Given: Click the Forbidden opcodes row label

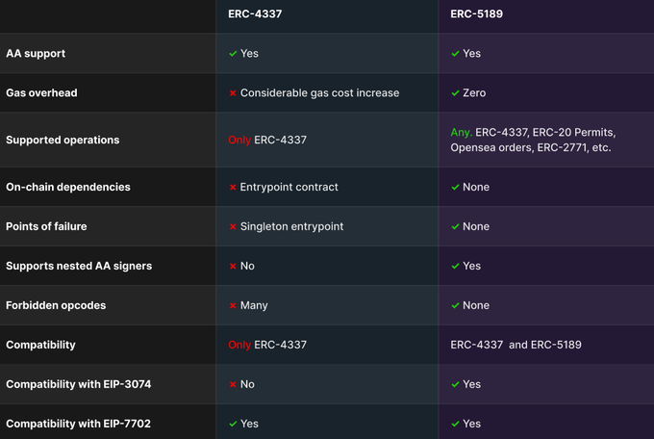Looking at the screenshot, I should [56, 305].
